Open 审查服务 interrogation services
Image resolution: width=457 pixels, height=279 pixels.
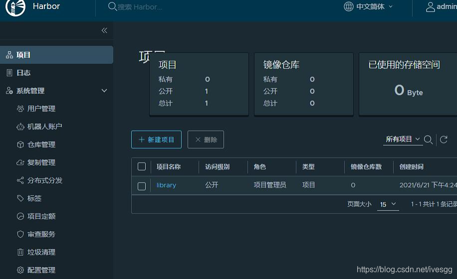41,234
